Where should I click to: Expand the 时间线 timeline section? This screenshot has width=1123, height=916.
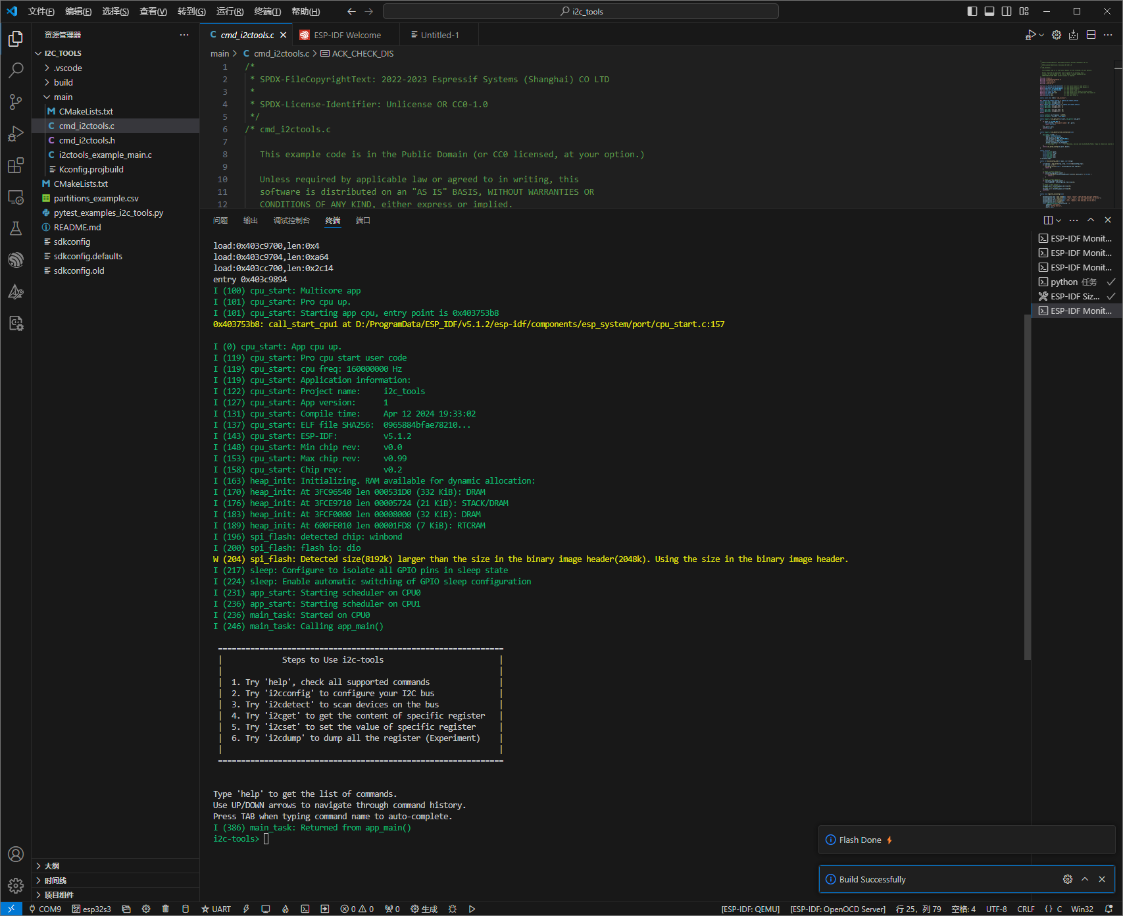pyautogui.click(x=115, y=880)
